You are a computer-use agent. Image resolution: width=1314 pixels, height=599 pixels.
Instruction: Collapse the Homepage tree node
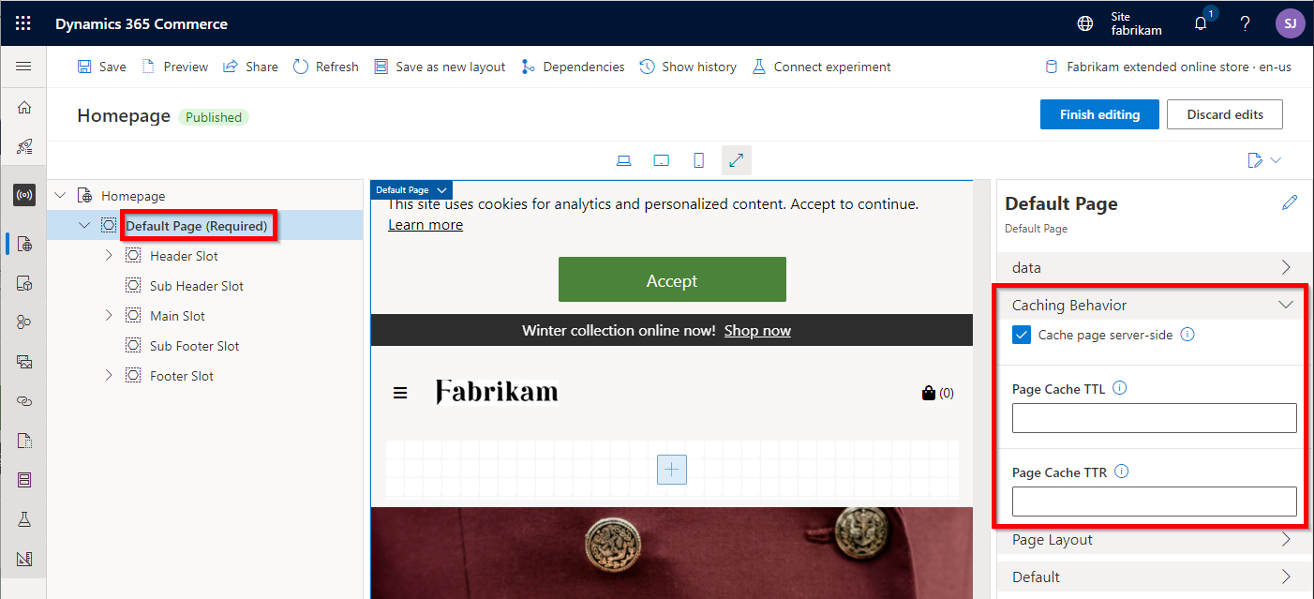61,196
